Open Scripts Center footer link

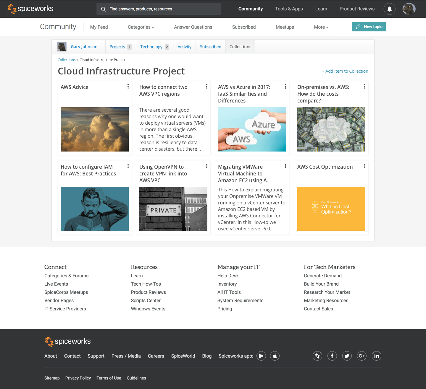point(146,300)
